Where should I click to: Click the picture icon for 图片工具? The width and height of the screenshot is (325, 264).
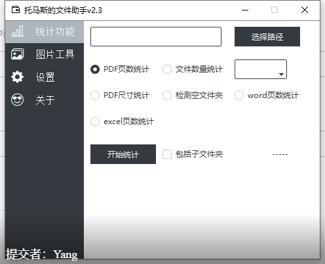point(17,54)
